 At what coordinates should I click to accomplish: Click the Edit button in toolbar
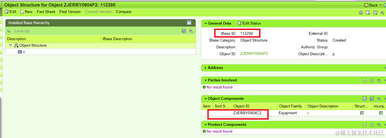pyautogui.click(x=11, y=12)
